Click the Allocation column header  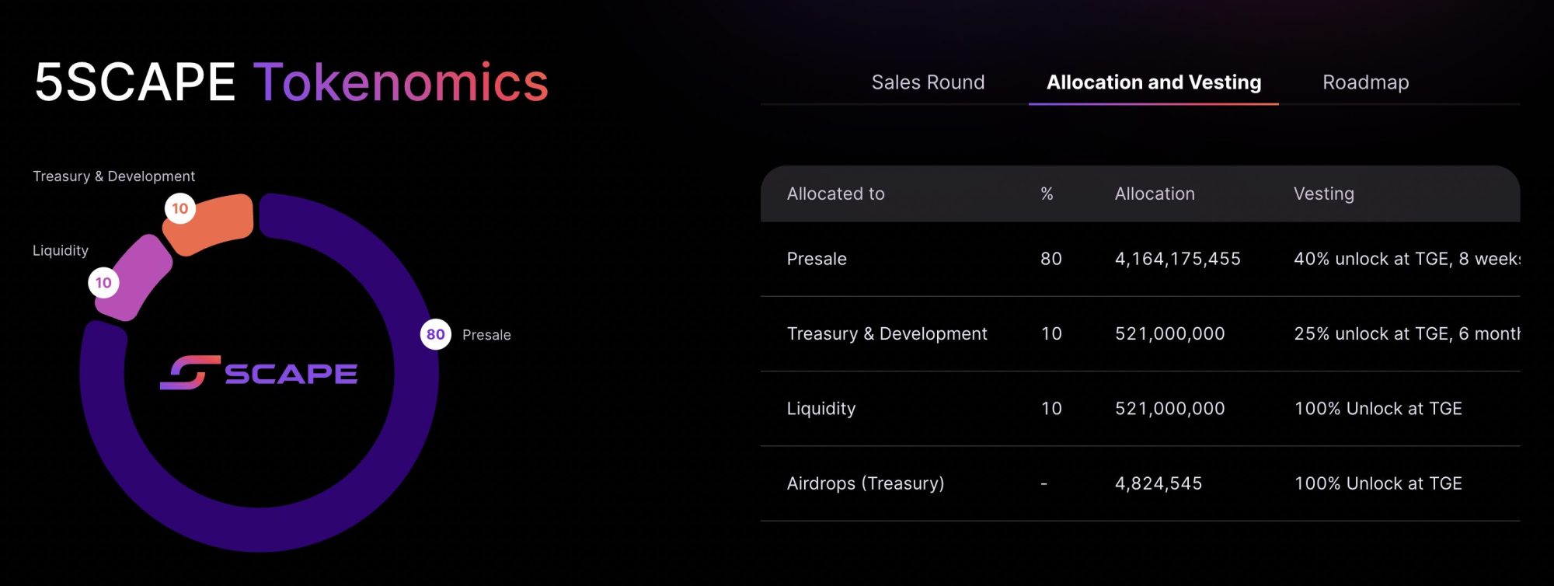coord(1155,194)
